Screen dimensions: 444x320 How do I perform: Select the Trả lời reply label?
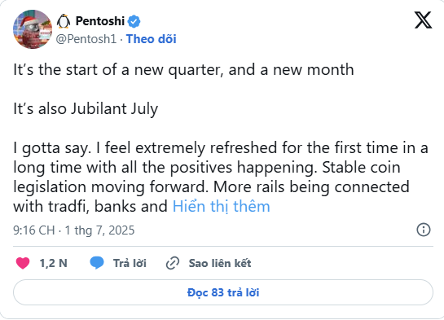[x=130, y=263]
